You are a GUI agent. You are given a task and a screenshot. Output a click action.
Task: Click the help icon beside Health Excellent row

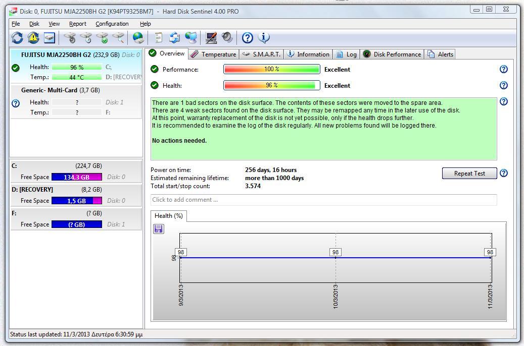click(504, 85)
